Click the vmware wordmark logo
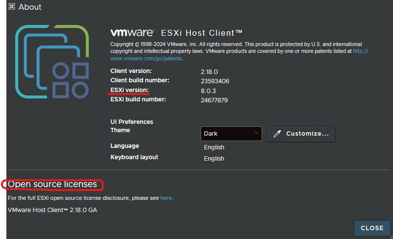This screenshot has height=239, width=393. (x=132, y=32)
